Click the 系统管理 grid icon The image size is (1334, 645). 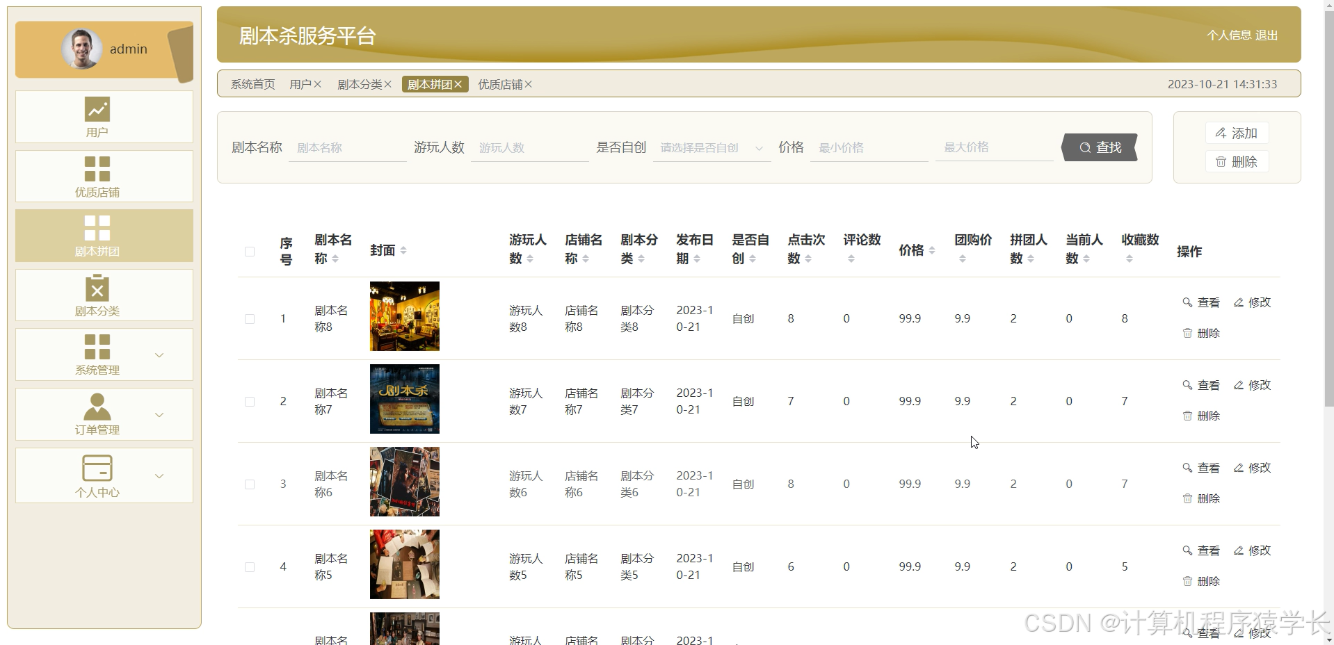(x=97, y=347)
